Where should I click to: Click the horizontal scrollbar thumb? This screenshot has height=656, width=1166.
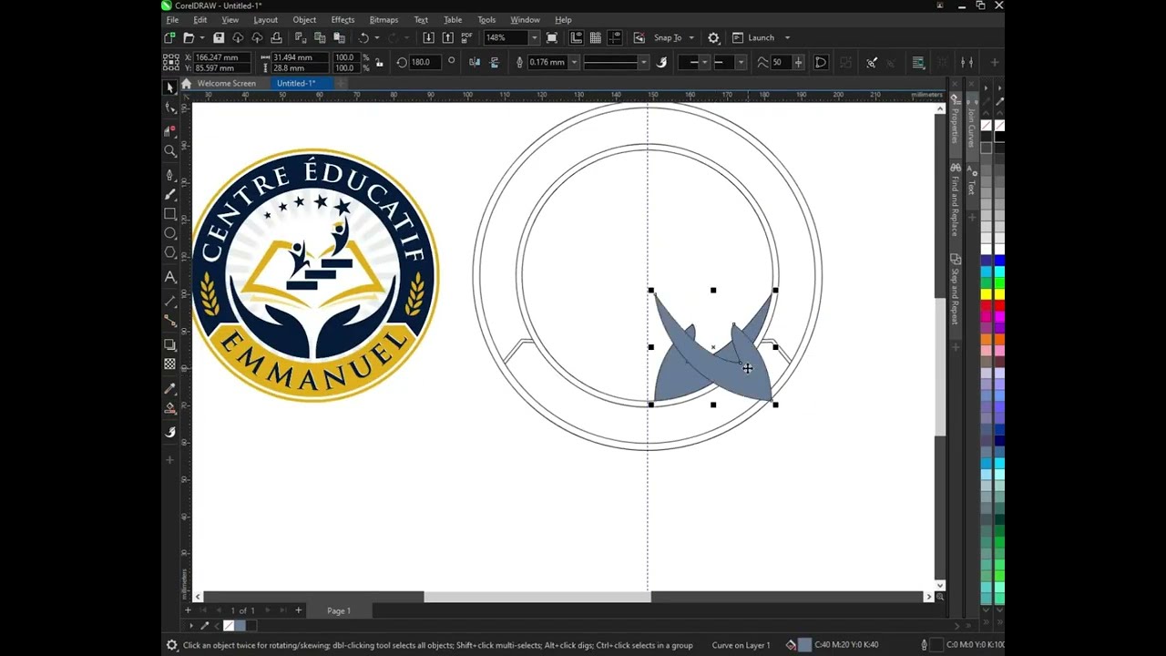(x=537, y=597)
